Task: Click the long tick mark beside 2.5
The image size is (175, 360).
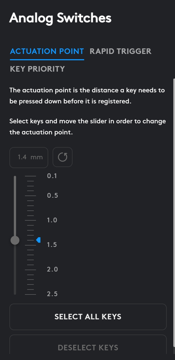Action: point(30,294)
